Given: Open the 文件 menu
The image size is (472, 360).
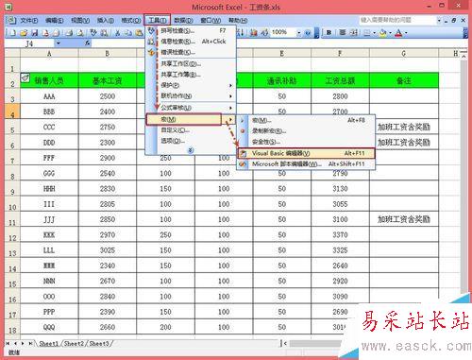Looking at the screenshot, I should point(29,21).
